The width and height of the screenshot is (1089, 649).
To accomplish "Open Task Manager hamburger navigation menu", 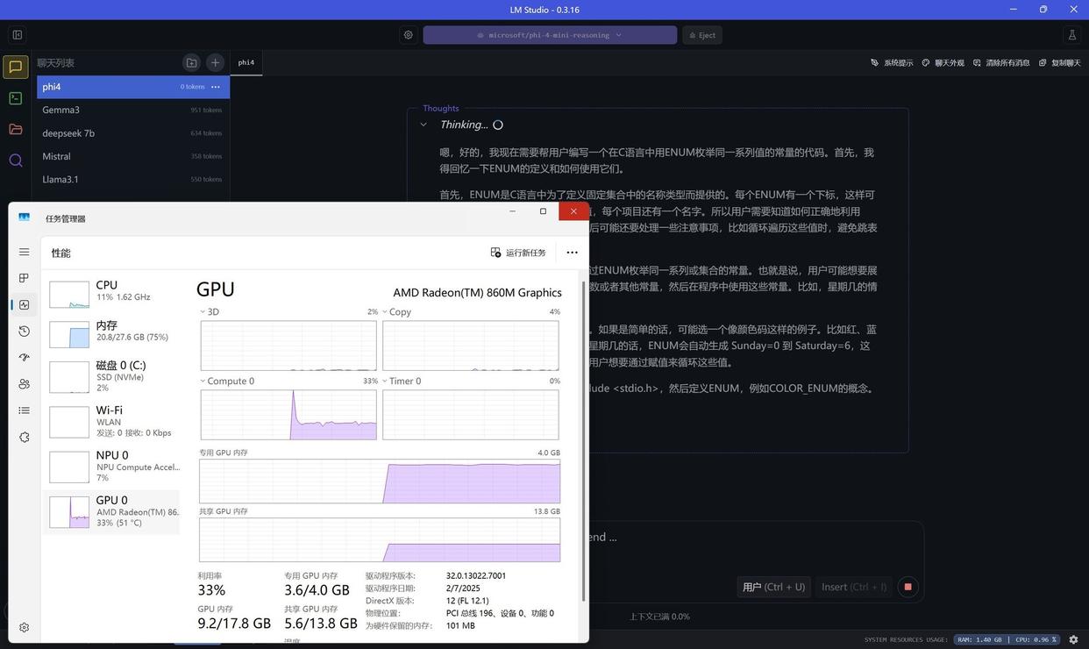I will (24, 252).
